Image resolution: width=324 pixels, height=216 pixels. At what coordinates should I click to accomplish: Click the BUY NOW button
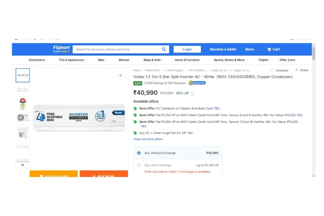pos(104,174)
